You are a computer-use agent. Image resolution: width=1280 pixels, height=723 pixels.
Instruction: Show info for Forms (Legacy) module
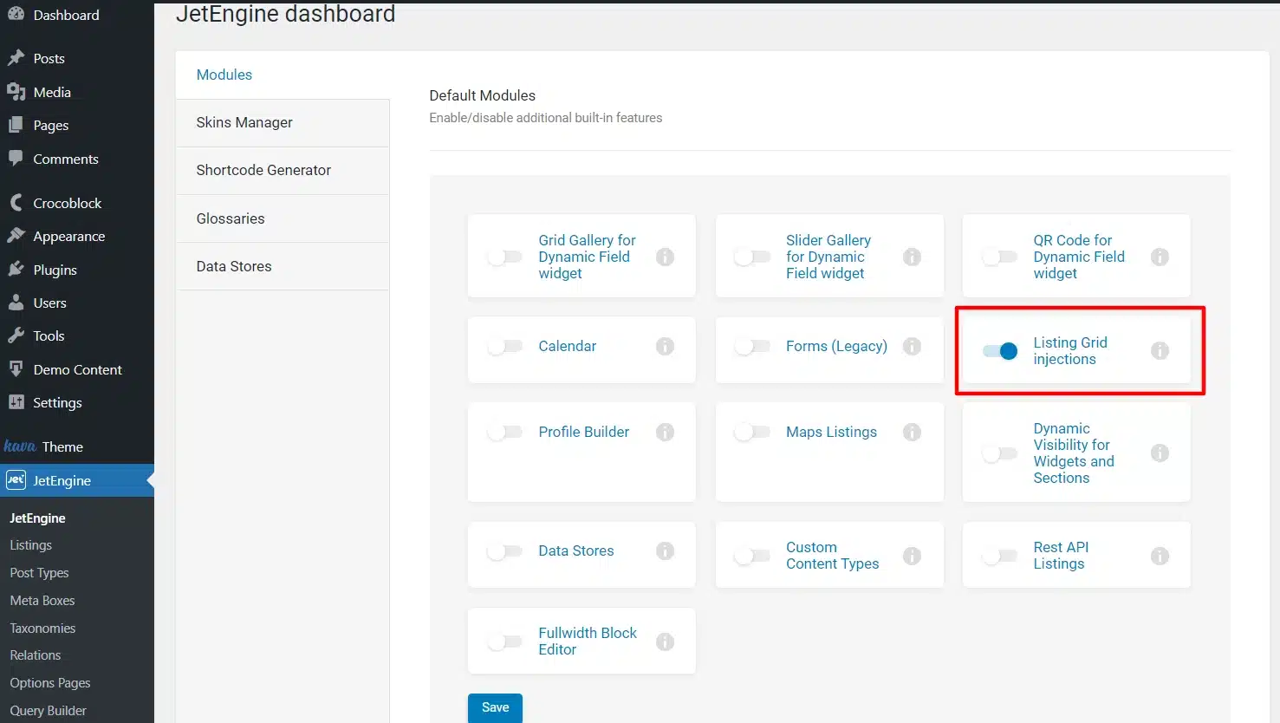(912, 346)
